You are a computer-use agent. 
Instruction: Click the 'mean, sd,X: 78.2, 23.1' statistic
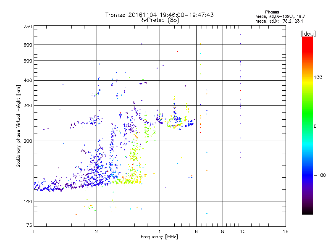(279, 21)
